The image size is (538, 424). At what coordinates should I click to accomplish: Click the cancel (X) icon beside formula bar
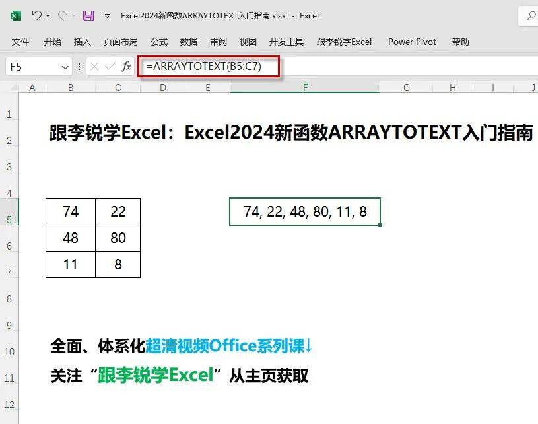click(x=95, y=66)
